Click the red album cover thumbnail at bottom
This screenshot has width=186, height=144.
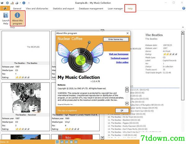pos(75,137)
